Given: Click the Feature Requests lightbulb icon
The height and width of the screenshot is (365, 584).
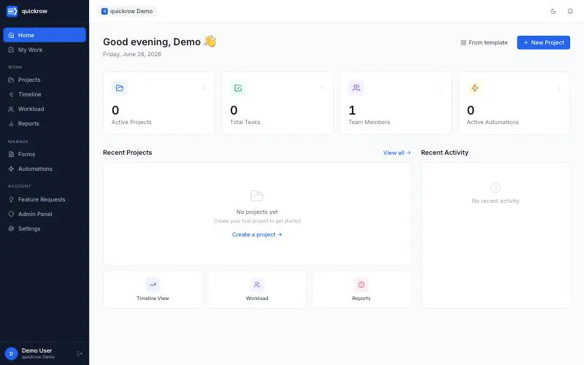Looking at the screenshot, I should click(11, 199).
